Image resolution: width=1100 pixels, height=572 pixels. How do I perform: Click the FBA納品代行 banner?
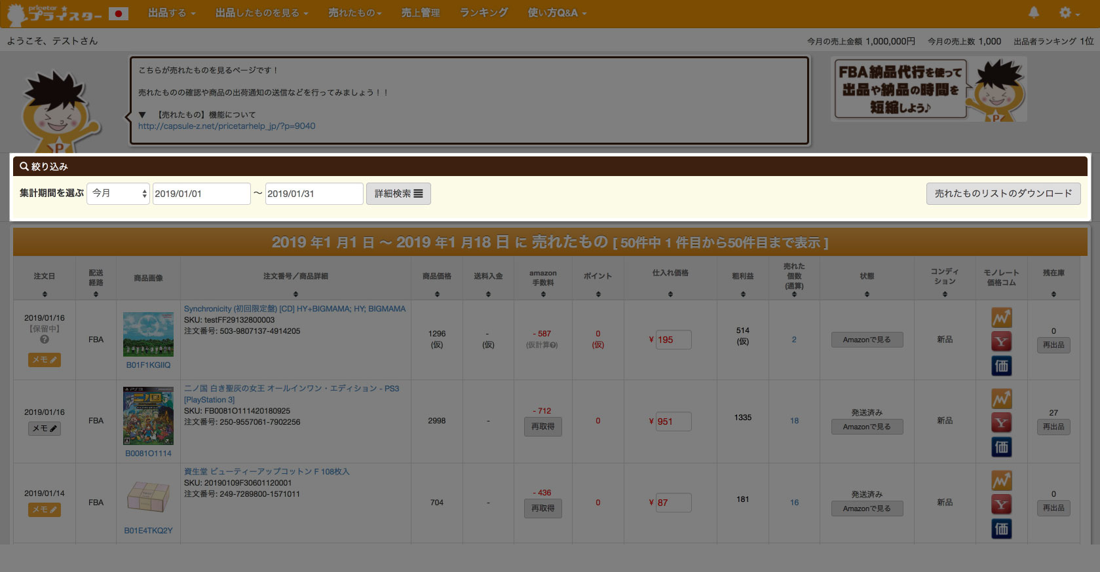click(928, 89)
